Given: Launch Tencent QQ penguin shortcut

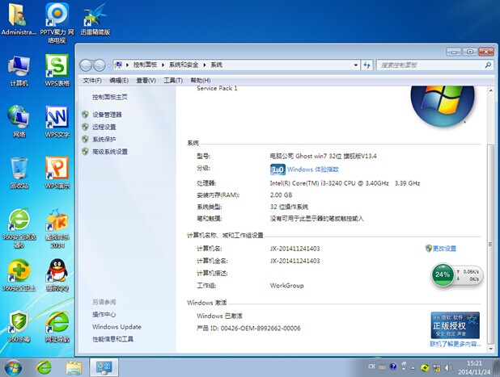Looking at the screenshot, I should [x=57, y=275].
